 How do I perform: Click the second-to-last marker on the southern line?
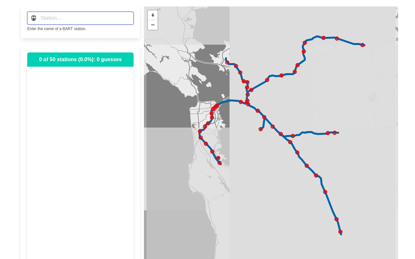(x=337, y=219)
